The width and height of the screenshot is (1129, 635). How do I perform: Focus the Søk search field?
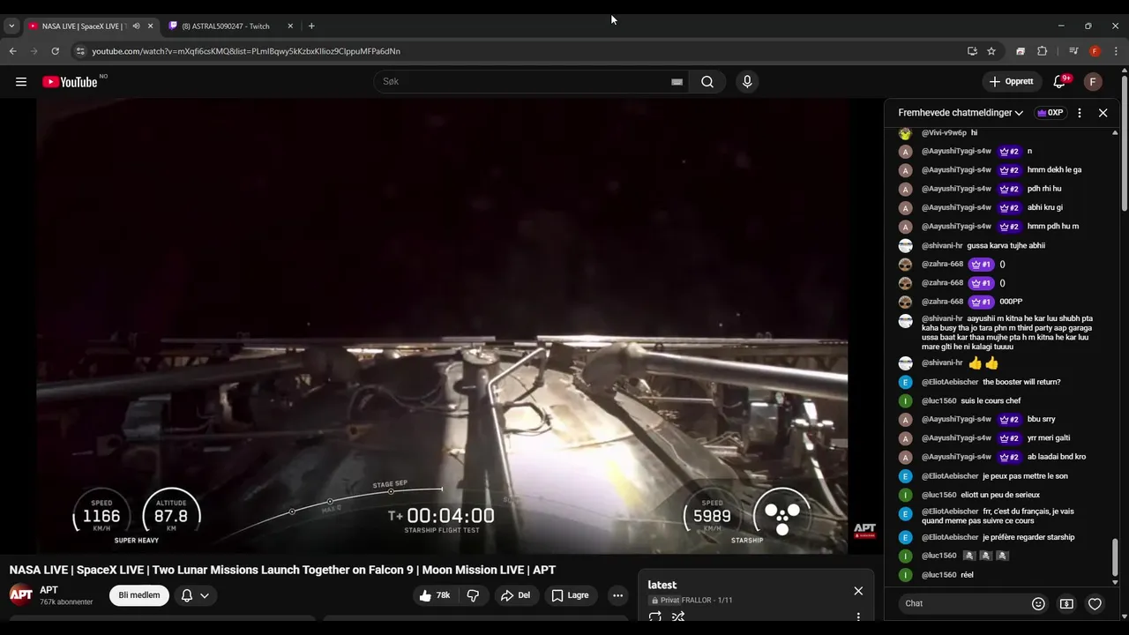coord(525,82)
